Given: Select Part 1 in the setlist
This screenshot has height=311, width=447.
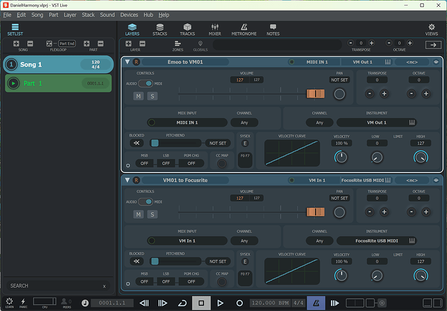Looking at the screenshot, I should (x=58, y=83).
